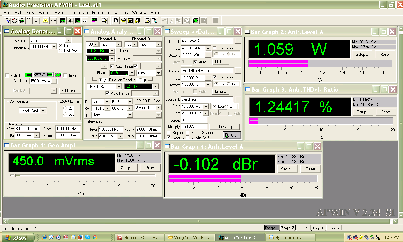Launch Internet Explorer from quick launch
Image resolution: width=403 pixels, height=242 pixels.
pyautogui.click(x=44, y=237)
